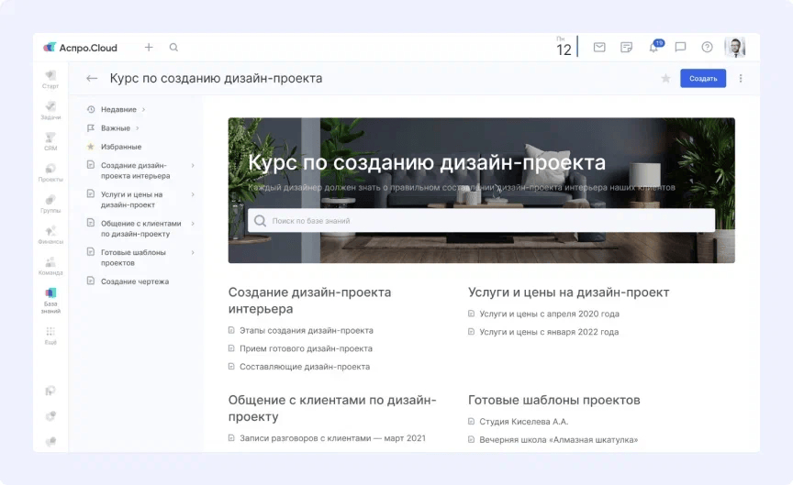Click the Поиск по базе знаний field

click(481, 221)
